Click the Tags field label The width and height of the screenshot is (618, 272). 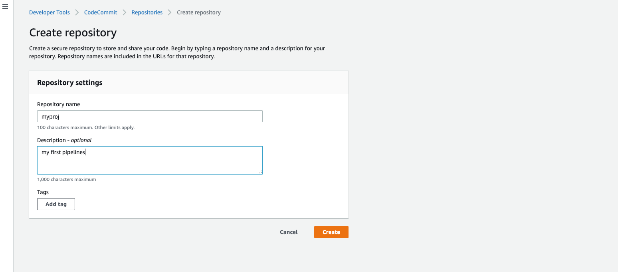43,192
